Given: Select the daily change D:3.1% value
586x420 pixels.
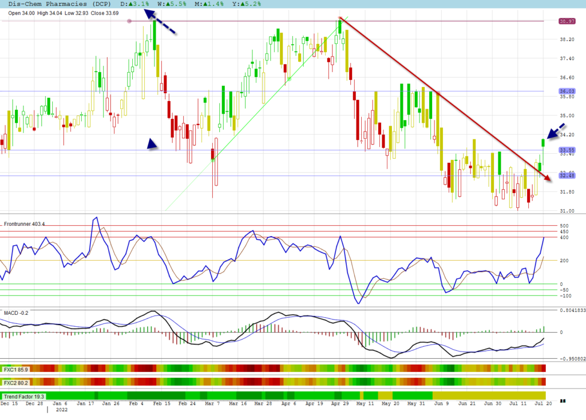Looking at the screenshot, I should click(x=134, y=4).
